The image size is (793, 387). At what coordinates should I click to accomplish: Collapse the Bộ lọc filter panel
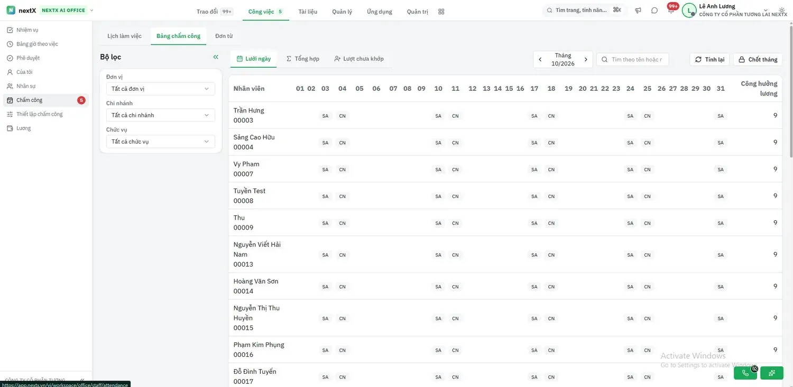[x=216, y=57]
